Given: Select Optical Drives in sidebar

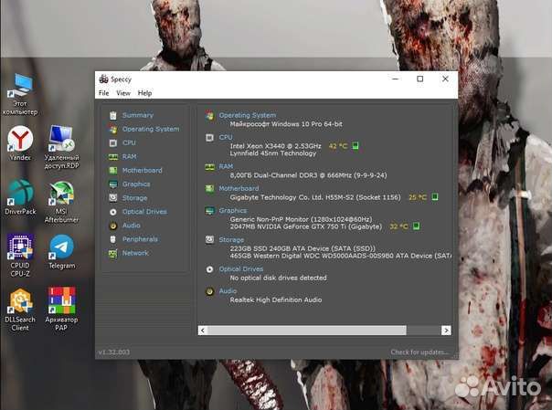Looking at the screenshot, I should click(143, 212).
